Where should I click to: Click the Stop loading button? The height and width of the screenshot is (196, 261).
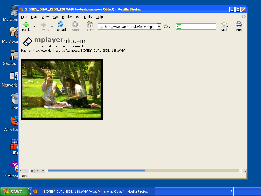tap(75, 27)
